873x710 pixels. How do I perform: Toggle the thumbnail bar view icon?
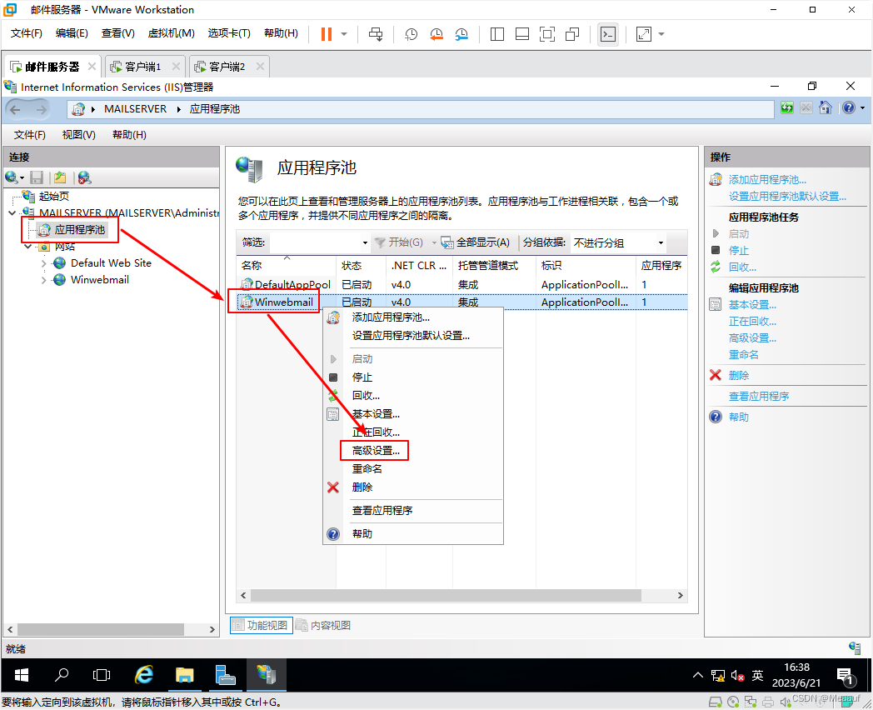(x=522, y=34)
